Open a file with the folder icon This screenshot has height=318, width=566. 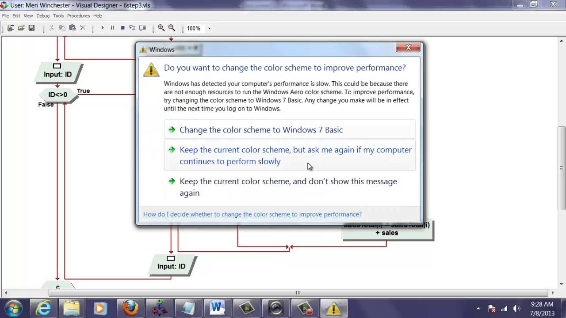point(21,28)
